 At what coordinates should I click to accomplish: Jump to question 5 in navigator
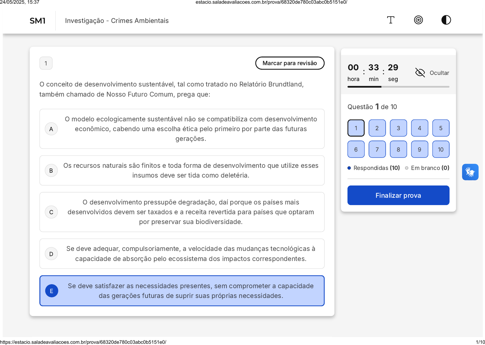[x=441, y=128]
